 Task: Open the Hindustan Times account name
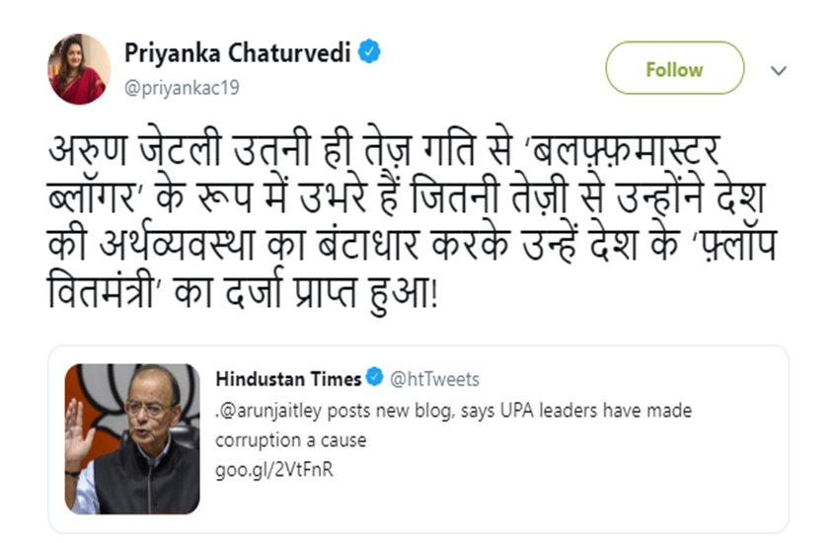[x=288, y=378]
